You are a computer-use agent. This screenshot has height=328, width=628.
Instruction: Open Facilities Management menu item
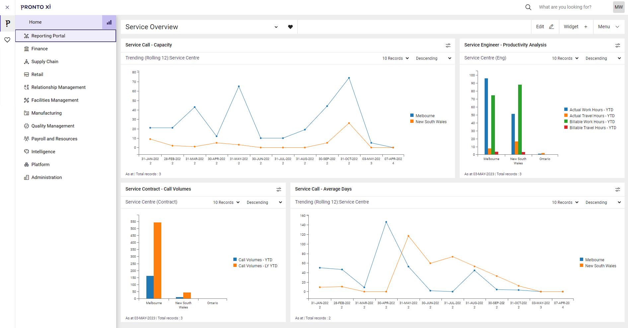pyautogui.click(x=66, y=100)
